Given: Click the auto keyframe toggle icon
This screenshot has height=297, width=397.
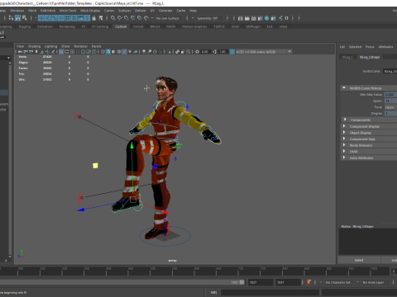Looking at the screenshot, I should tap(309, 282).
